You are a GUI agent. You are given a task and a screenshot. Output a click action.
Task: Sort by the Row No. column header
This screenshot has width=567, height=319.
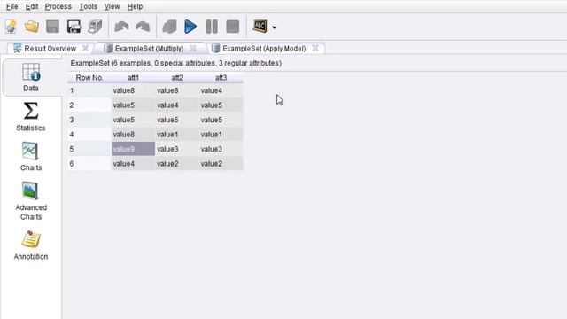pyautogui.click(x=89, y=78)
